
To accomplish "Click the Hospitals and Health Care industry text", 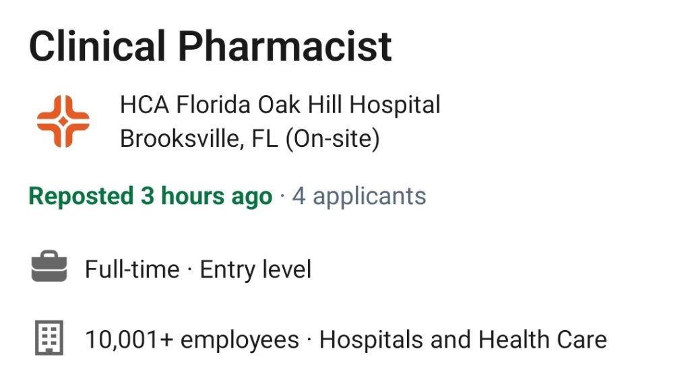I will coord(463,340).
